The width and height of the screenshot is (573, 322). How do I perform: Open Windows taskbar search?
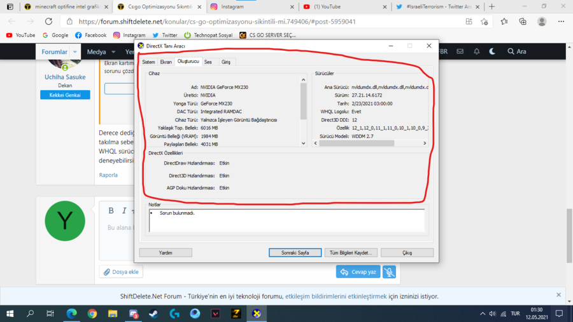pos(31,314)
